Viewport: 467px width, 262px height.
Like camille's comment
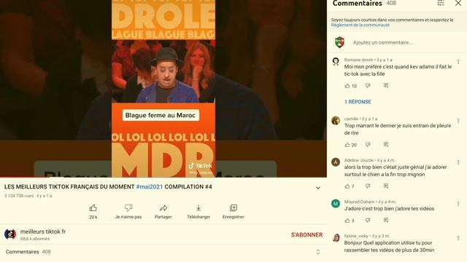(x=347, y=145)
